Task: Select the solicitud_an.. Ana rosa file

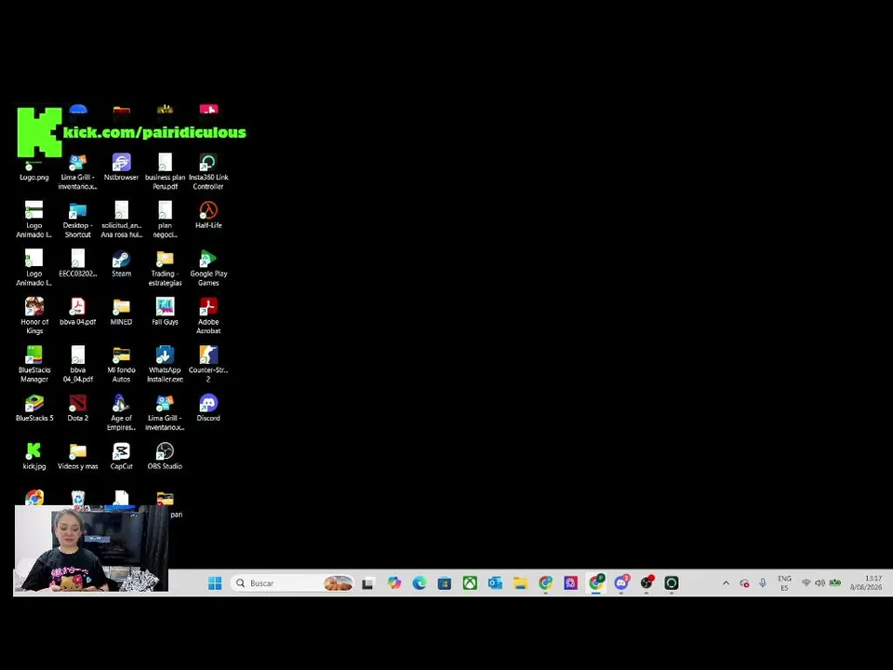Action: click(121, 220)
